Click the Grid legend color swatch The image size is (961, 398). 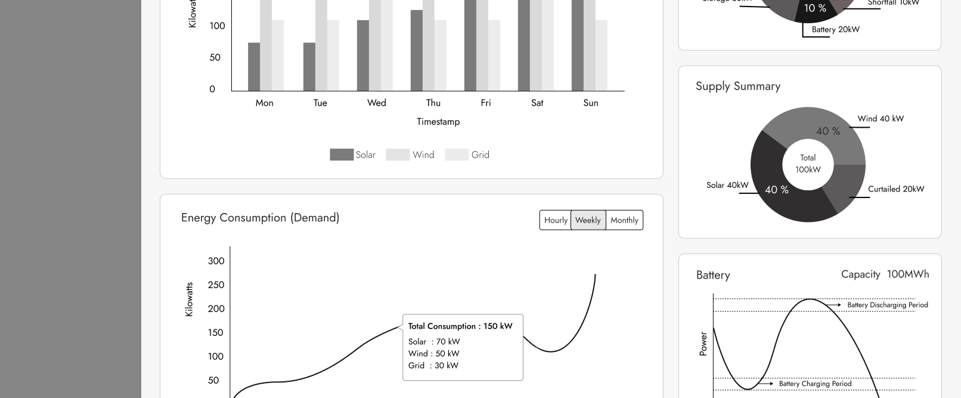point(457,155)
